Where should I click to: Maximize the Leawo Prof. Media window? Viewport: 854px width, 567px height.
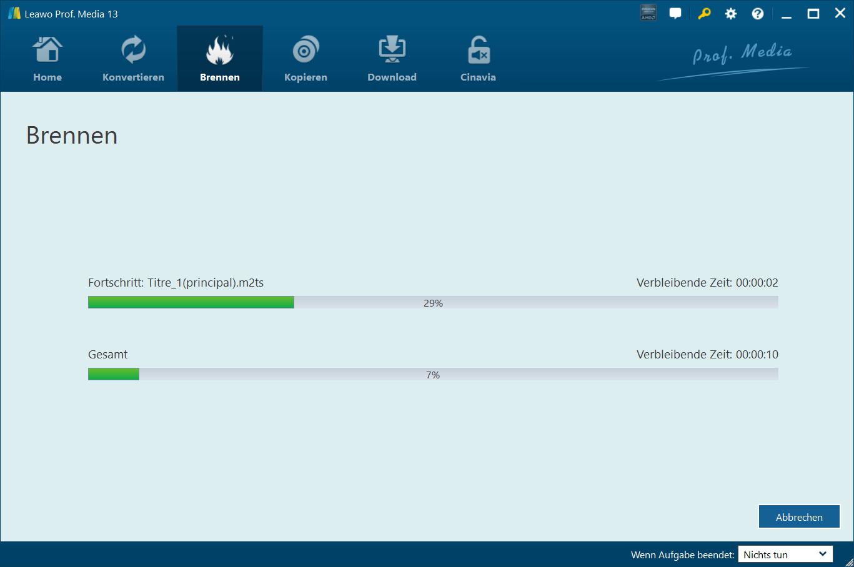click(813, 14)
